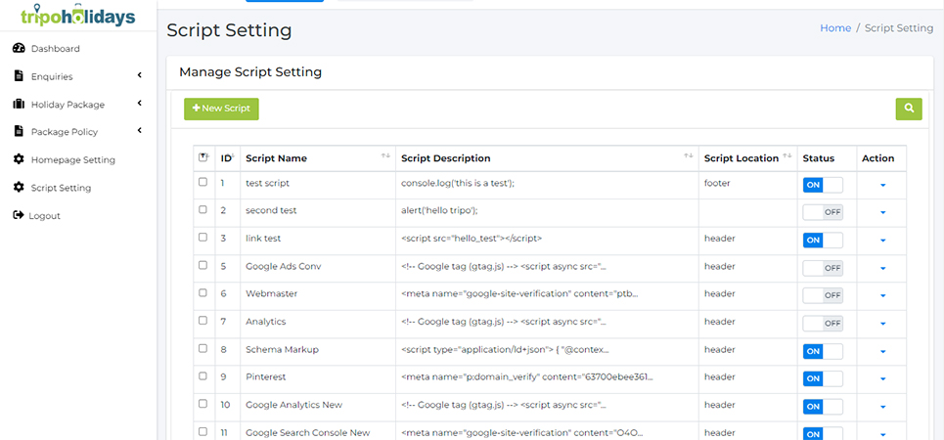The width and height of the screenshot is (944, 440).
Task: Click the New Script button
Action: [221, 109]
